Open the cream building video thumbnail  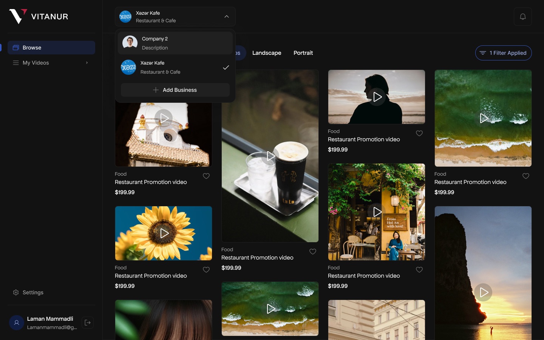click(x=377, y=320)
